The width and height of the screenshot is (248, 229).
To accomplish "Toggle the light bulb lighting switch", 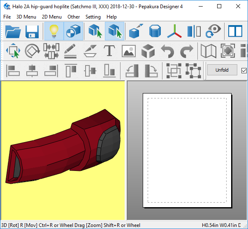I will 54,31.
